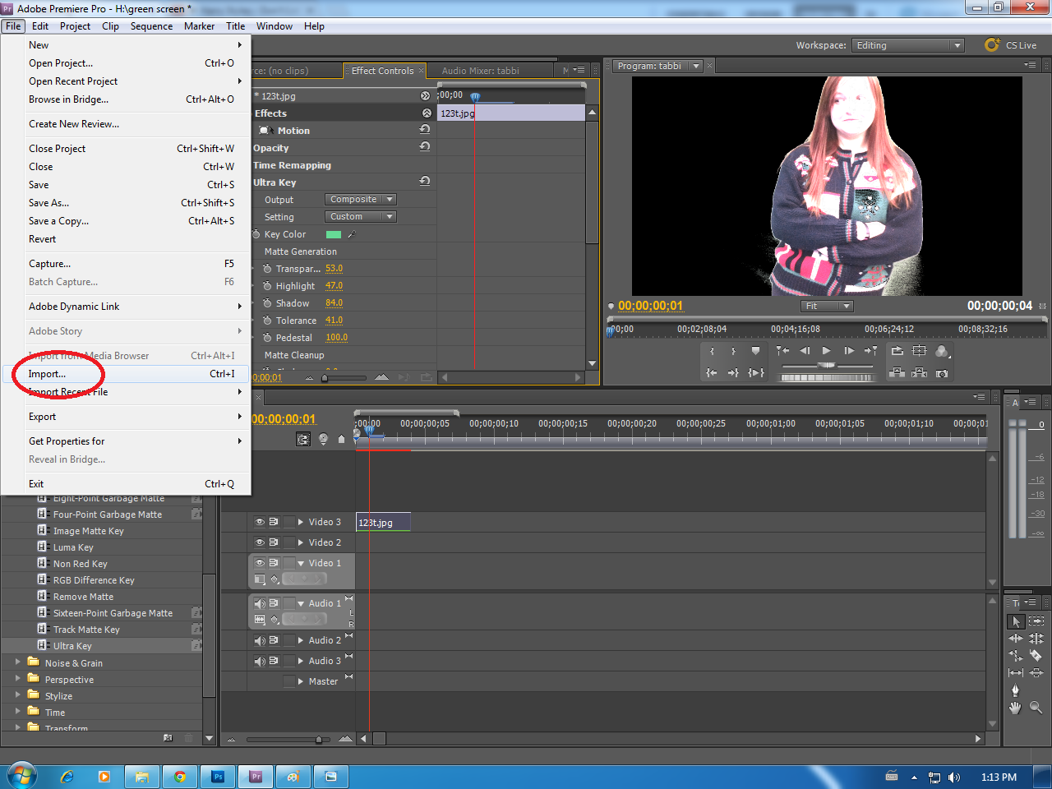The image size is (1052, 789).
Task: Open the Output Composite dropdown
Action: [x=361, y=200]
